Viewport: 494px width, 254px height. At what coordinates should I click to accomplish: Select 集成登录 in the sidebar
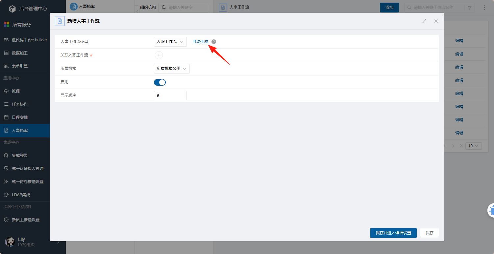click(20, 155)
